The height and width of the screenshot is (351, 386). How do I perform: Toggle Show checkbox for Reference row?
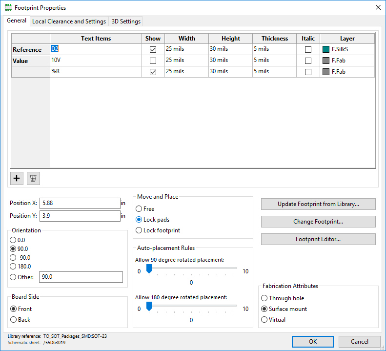[x=153, y=49]
